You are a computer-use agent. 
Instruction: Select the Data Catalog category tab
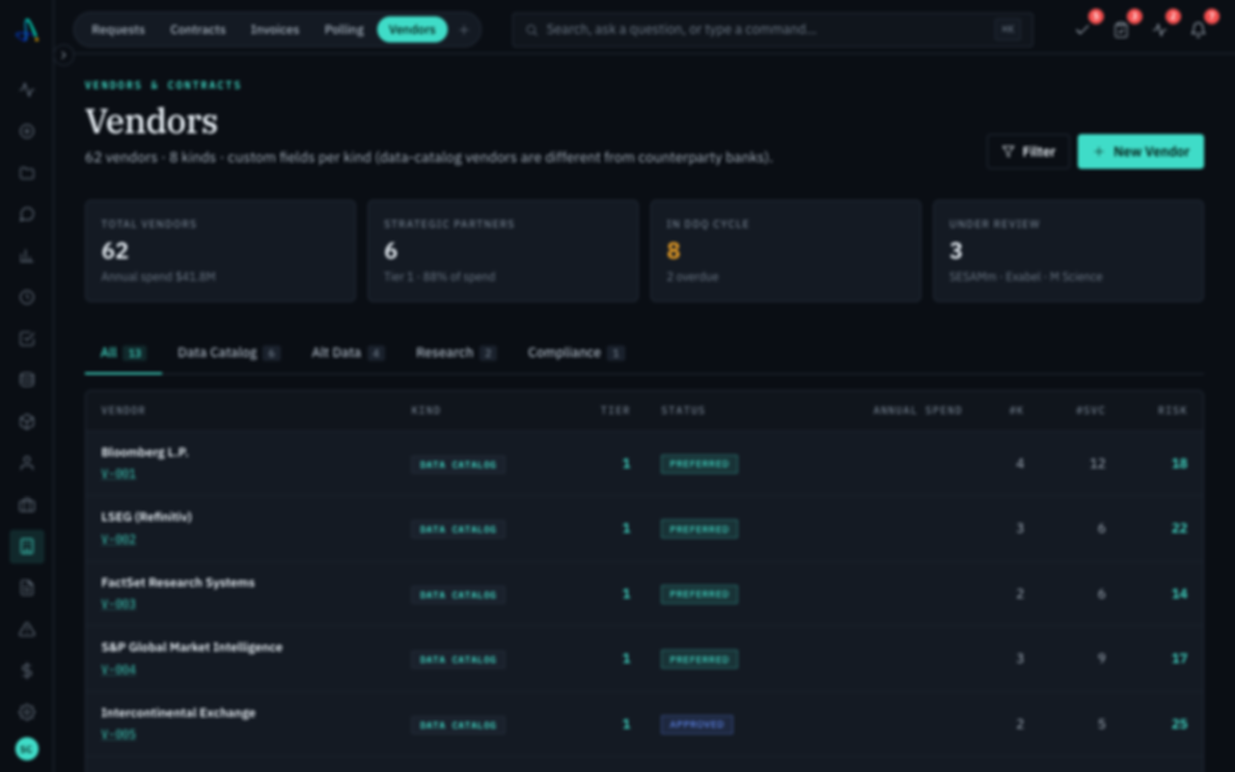point(229,353)
